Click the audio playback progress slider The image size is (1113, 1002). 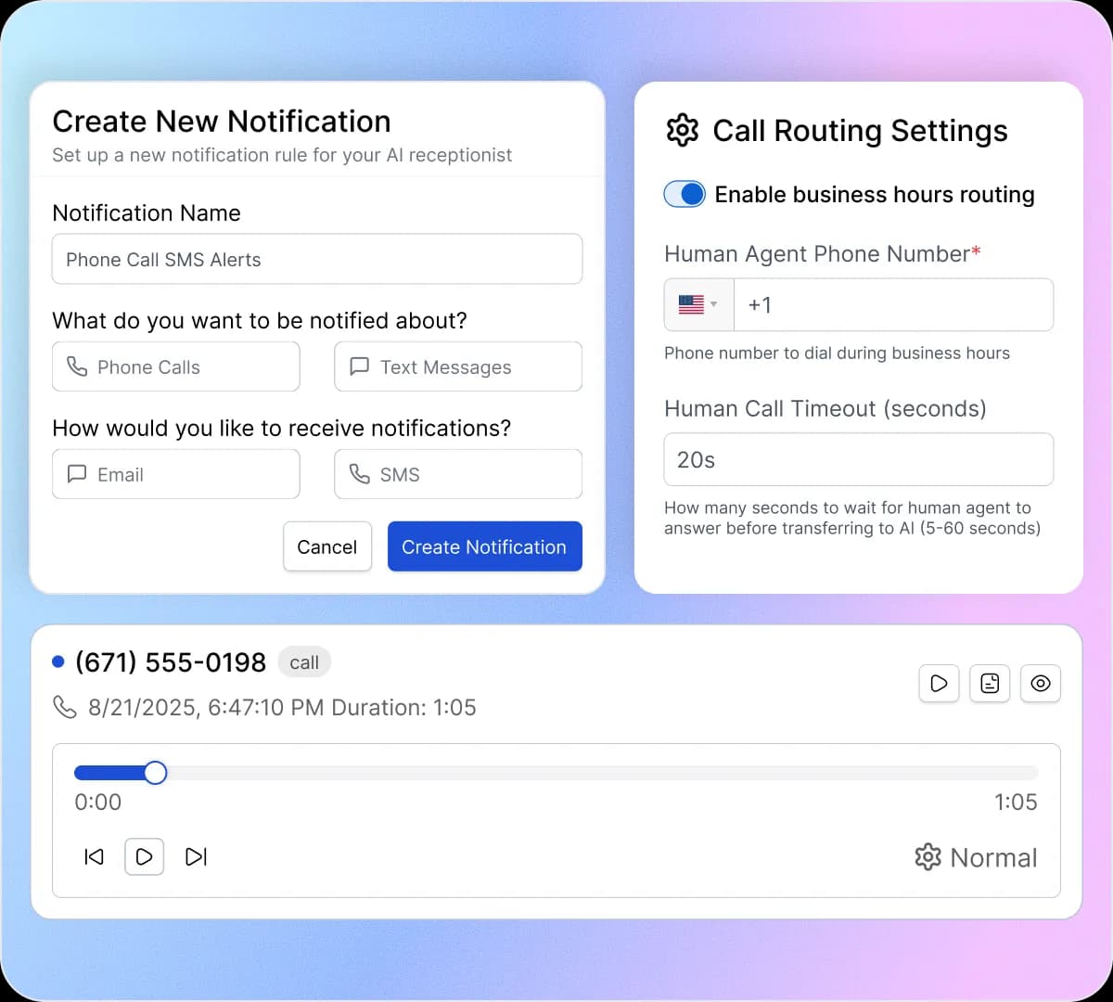[556, 772]
